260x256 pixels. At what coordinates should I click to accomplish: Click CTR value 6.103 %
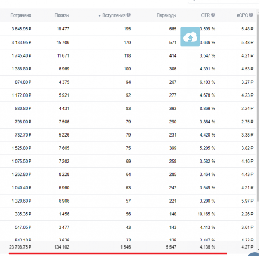pyautogui.click(x=207, y=82)
